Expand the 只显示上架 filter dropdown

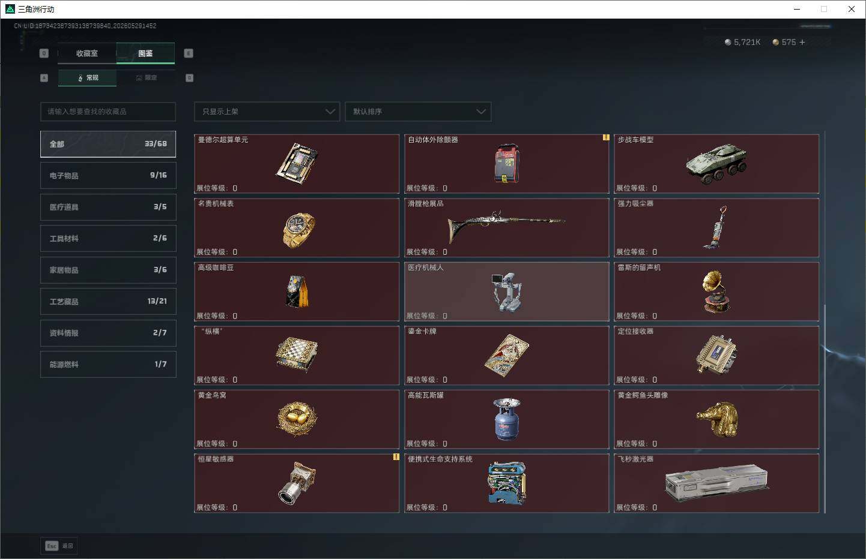267,112
